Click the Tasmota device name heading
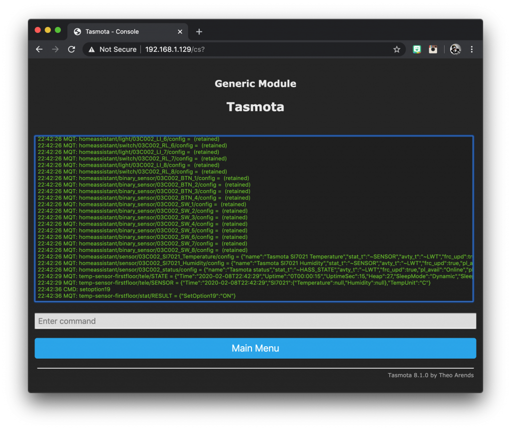 pos(255,107)
